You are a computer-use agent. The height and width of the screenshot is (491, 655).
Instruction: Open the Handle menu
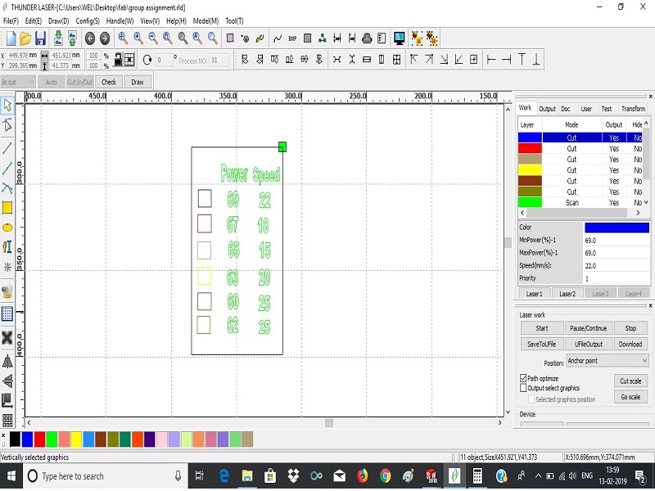point(120,21)
